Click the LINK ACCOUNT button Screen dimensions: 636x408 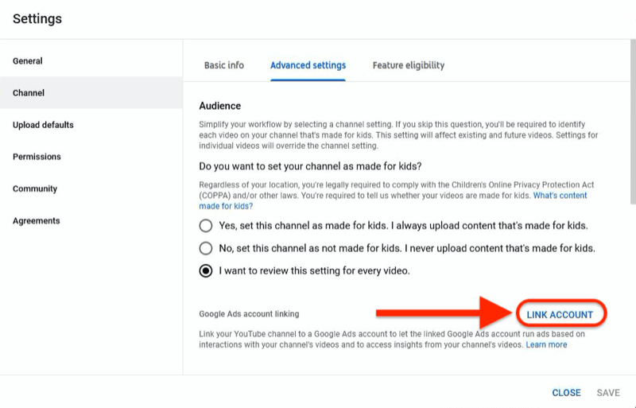(560, 315)
